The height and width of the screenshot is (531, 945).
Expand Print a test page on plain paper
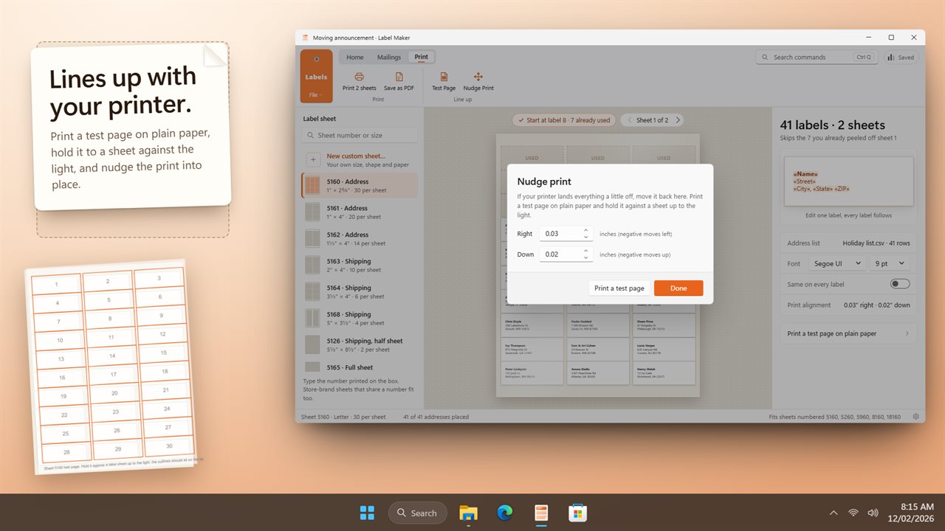click(x=849, y=333)
